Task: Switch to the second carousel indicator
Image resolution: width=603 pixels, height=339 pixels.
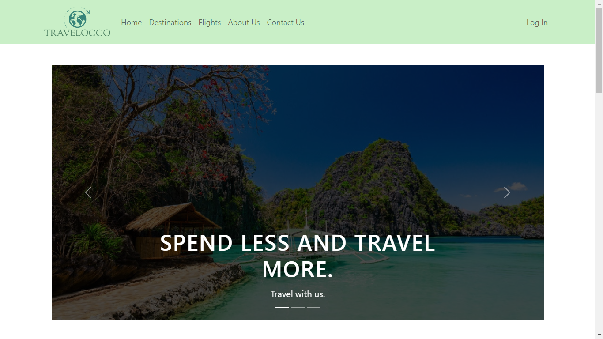Action: click(298, 307)
